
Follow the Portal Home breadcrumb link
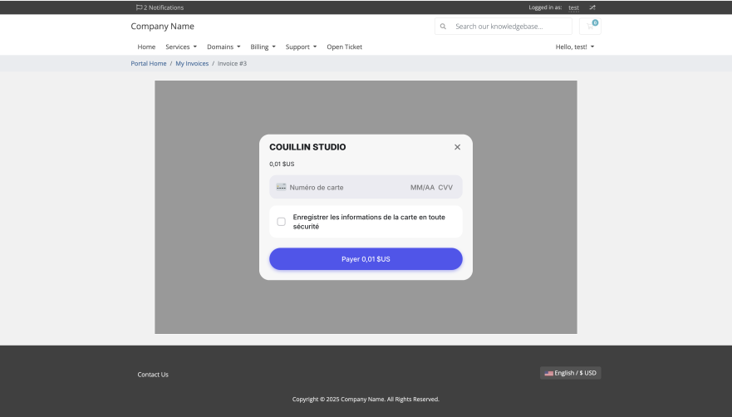click(149, 63)
